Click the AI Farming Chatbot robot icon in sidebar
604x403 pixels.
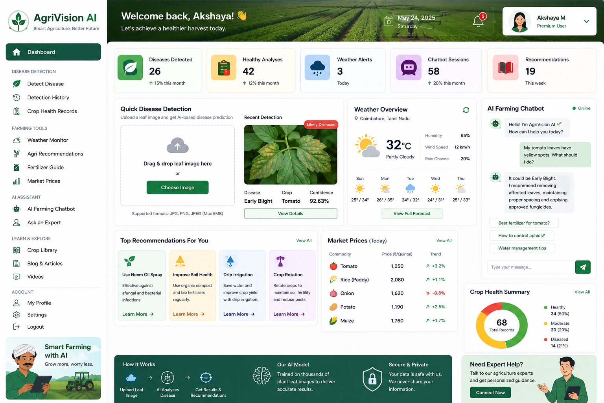(17, 209)
